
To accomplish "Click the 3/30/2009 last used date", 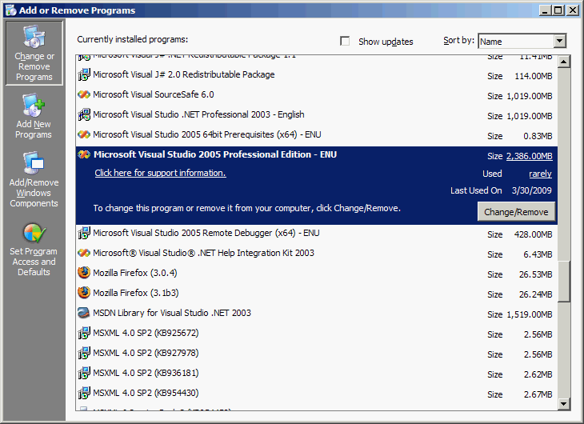I will click(x=532, y=190).
